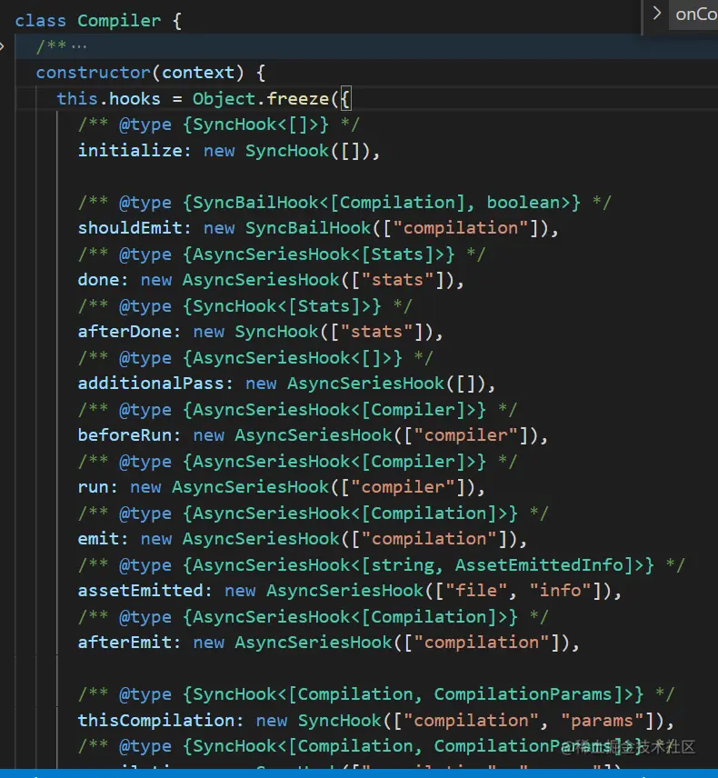
Task: Click the 'afterEmit' property name
Action: click(x=125, y=643)
